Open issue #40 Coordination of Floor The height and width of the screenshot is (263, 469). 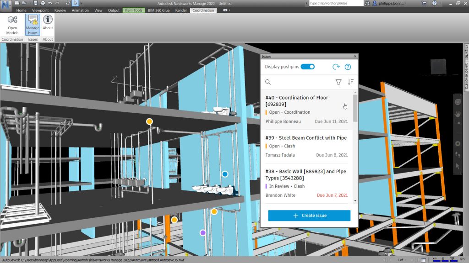click(x=306, y=110)
